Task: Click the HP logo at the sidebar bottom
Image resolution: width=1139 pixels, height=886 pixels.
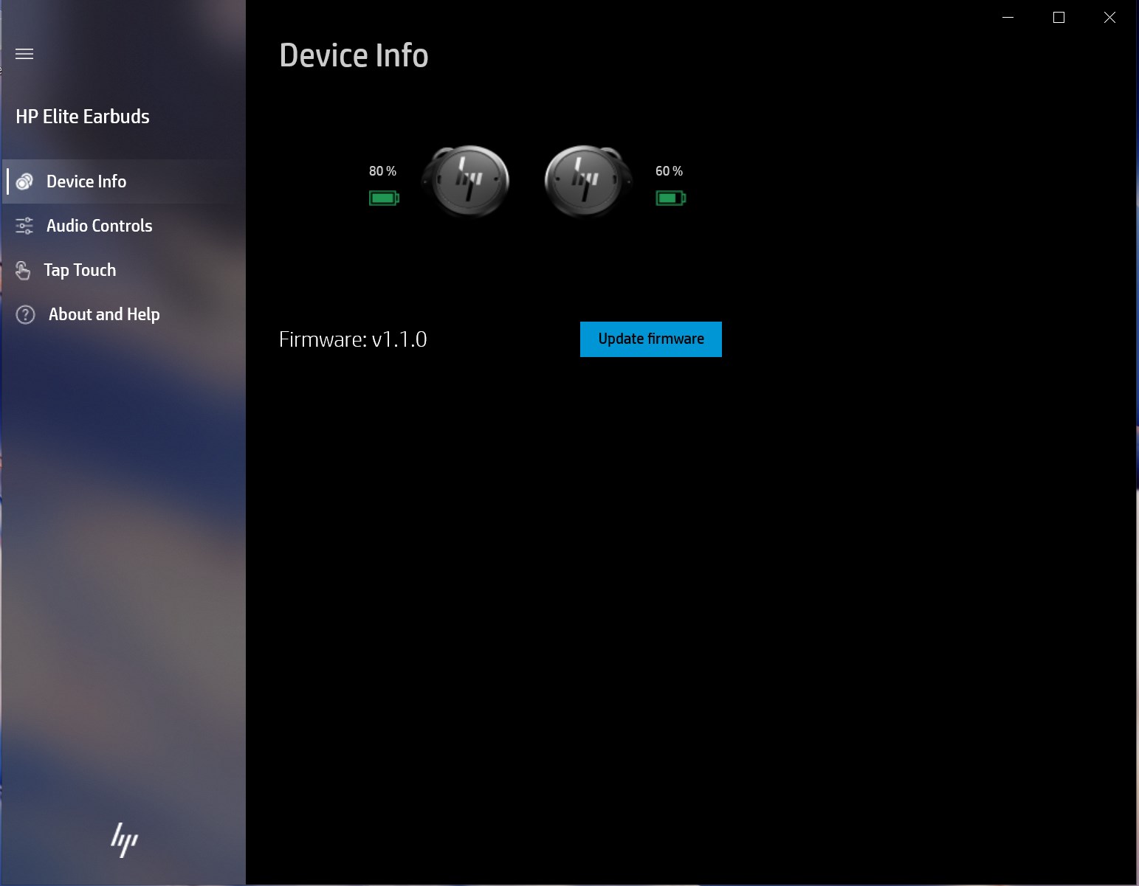Action: [x=123, y=839]
